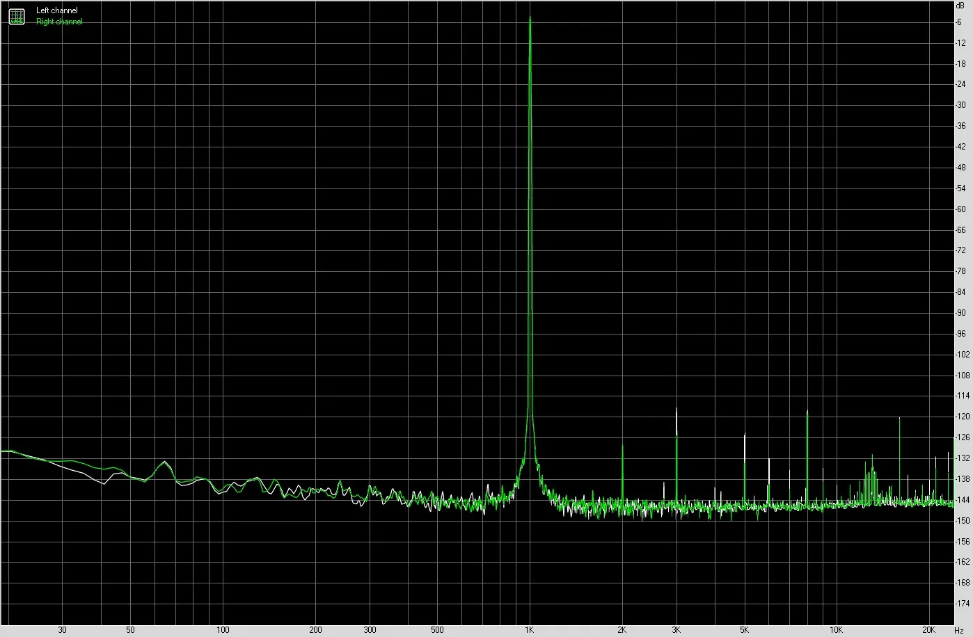
Task: Click the "-174" dB axis label
Action: click(963, 604)
